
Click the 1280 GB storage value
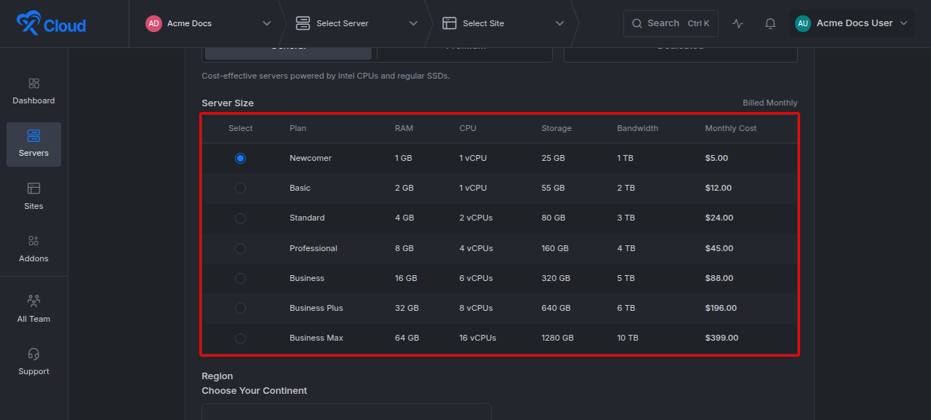click(557, 338)
